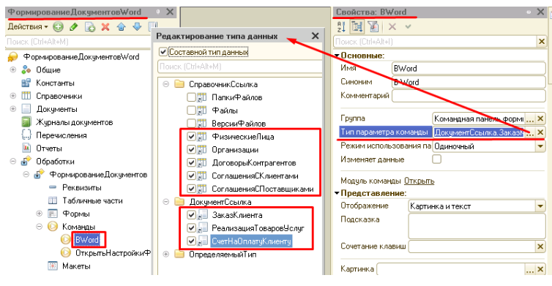Click the Move down arrow icon
The height and width of the screenshot is (286, 552).
point(137,27)
